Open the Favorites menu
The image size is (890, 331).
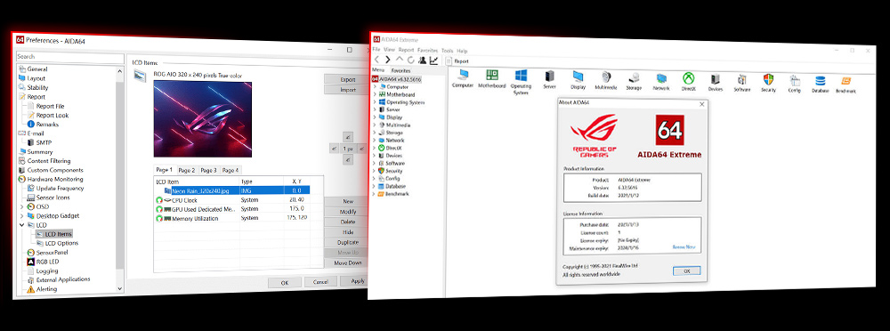[x=427, y=51]
